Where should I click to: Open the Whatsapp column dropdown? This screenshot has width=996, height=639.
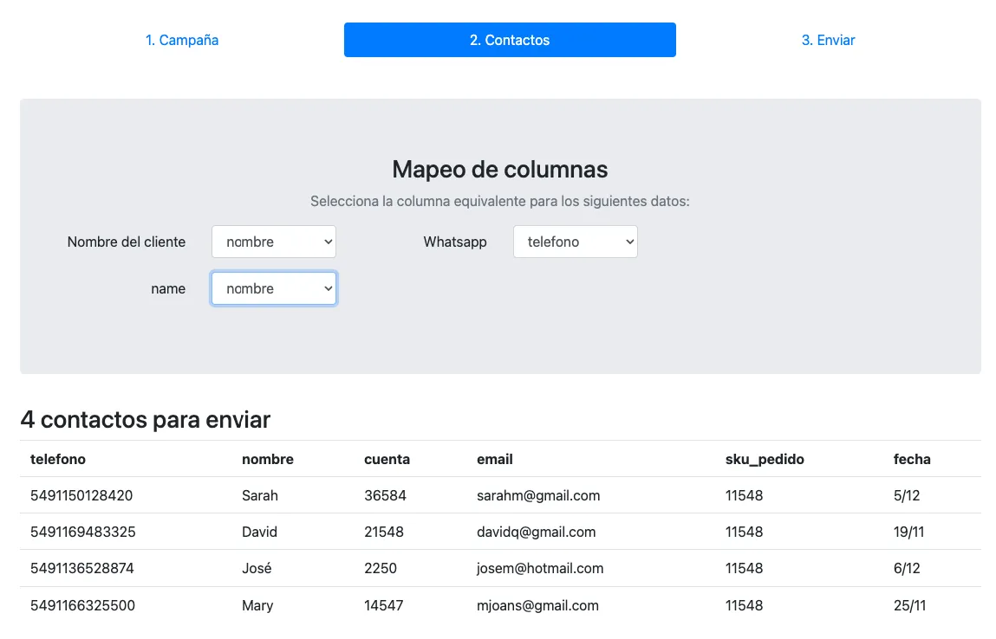[575, 242]
